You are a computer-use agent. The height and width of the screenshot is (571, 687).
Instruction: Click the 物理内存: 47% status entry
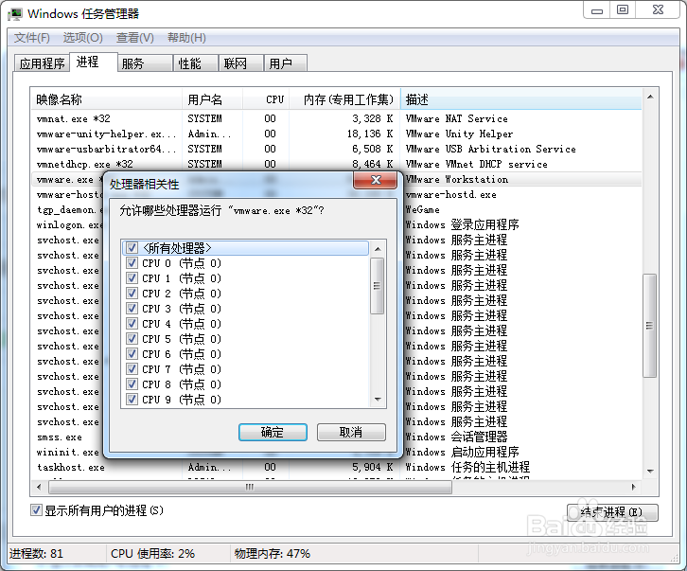[x=273, y=553]
